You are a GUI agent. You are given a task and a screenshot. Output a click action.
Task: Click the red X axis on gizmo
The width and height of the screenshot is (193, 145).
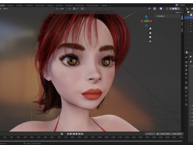(150, 21)
